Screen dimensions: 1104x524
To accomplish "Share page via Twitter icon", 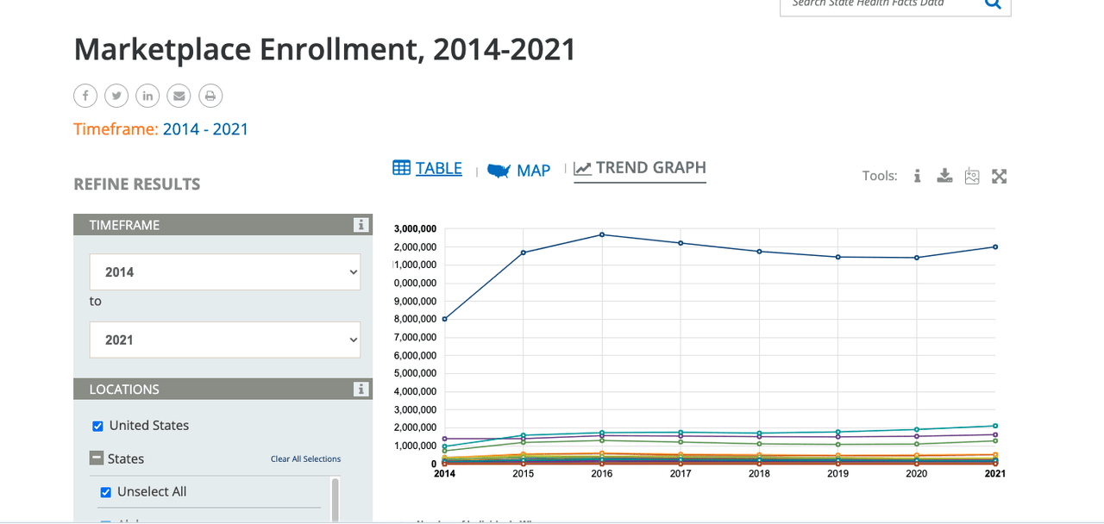I will (x=116, y=96).
